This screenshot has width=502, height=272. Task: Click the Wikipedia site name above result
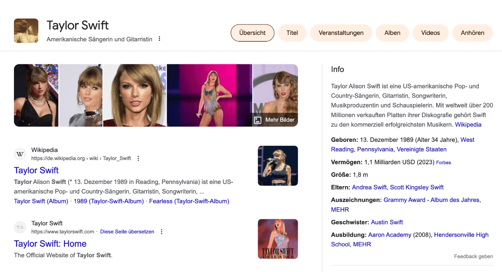(x=44, y=150)
